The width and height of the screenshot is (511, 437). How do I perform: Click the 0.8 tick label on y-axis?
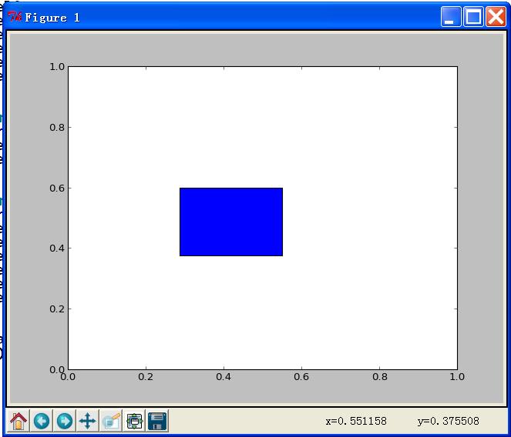pos(57,127)
